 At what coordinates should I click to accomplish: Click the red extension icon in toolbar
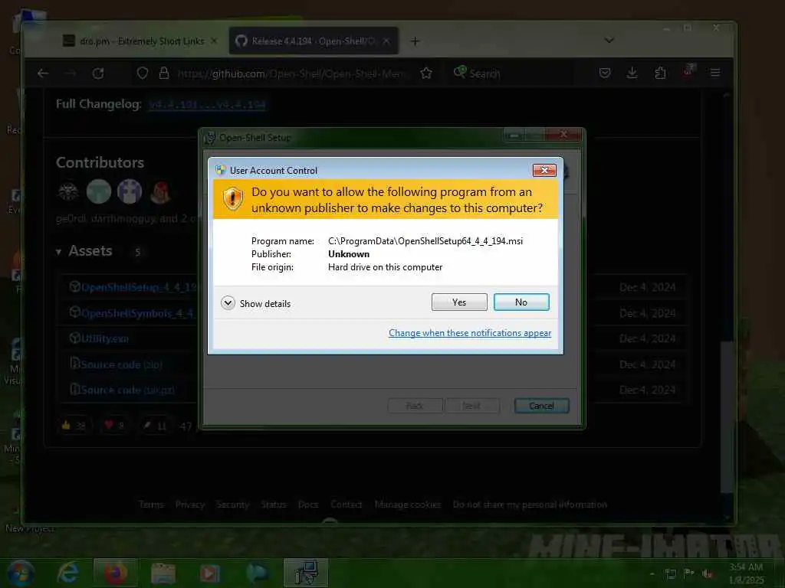tap(689, 70)
